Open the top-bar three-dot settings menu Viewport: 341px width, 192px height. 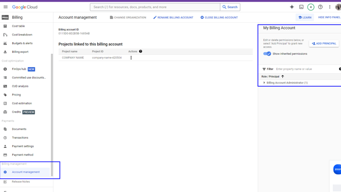(x=330, y=7)
